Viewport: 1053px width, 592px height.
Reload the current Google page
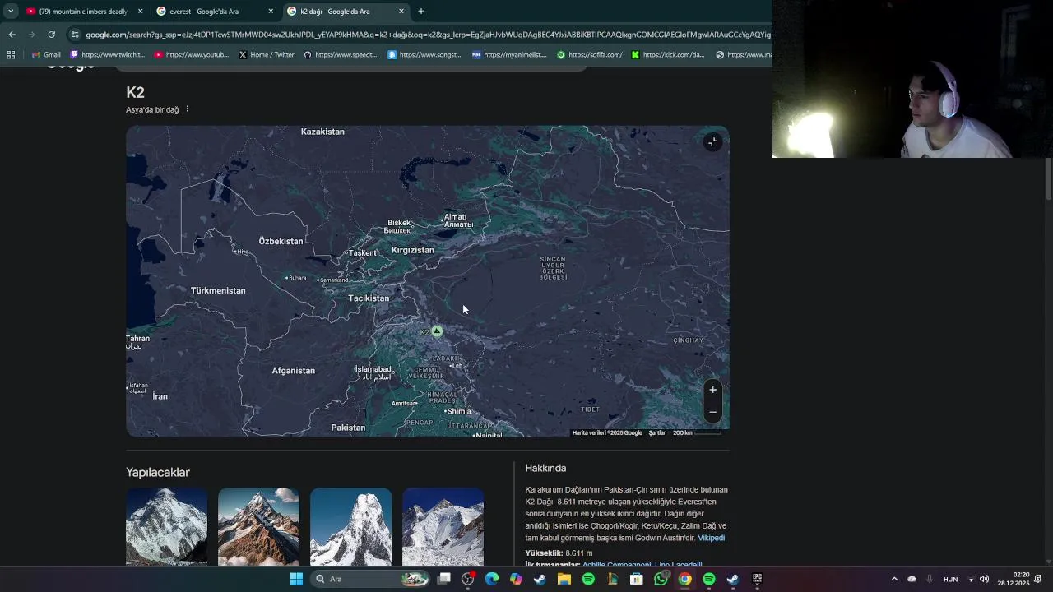[x=51, y=35]
